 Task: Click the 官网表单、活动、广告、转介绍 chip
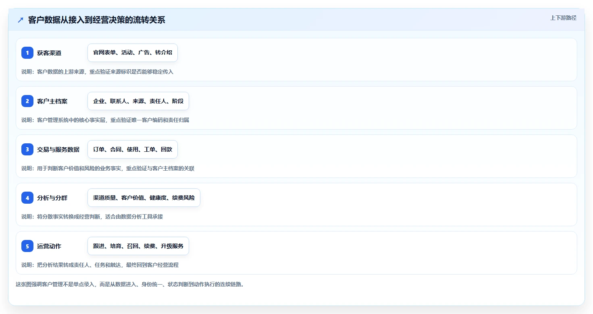[x=133, y=53]
